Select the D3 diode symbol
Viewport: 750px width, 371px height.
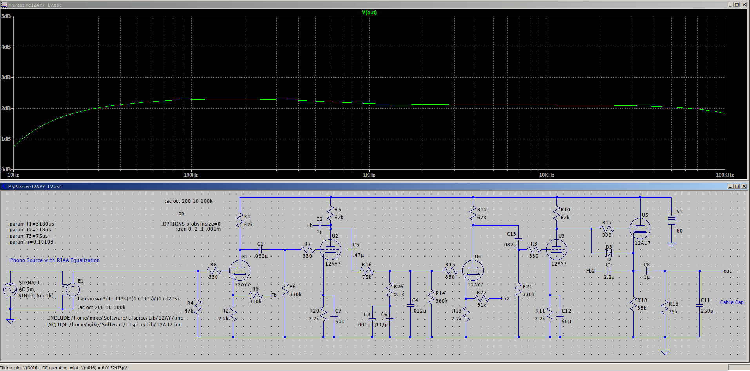pos(609,253)
